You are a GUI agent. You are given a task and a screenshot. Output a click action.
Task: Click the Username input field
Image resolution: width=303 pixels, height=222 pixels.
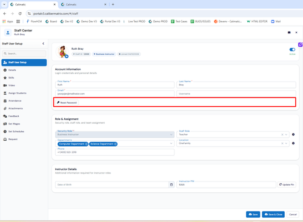click(236, 93)
